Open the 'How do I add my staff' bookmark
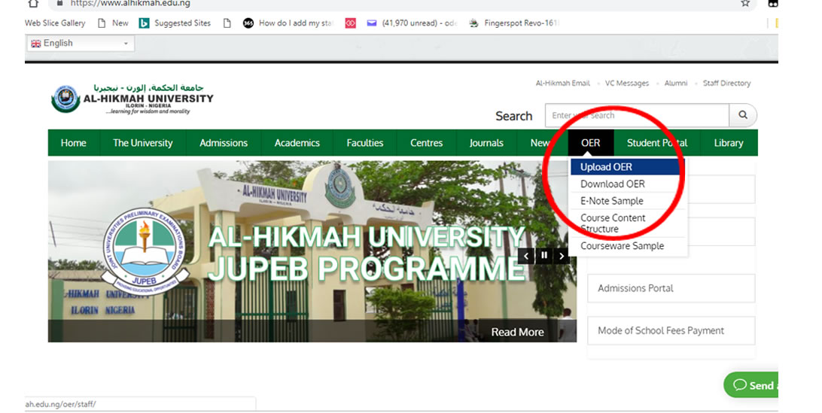The width and height of the screenshot is (822, 413). point(288,23)
